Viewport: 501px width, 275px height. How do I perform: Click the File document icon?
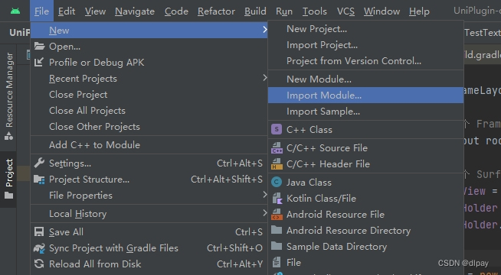(x=277, y=262)
